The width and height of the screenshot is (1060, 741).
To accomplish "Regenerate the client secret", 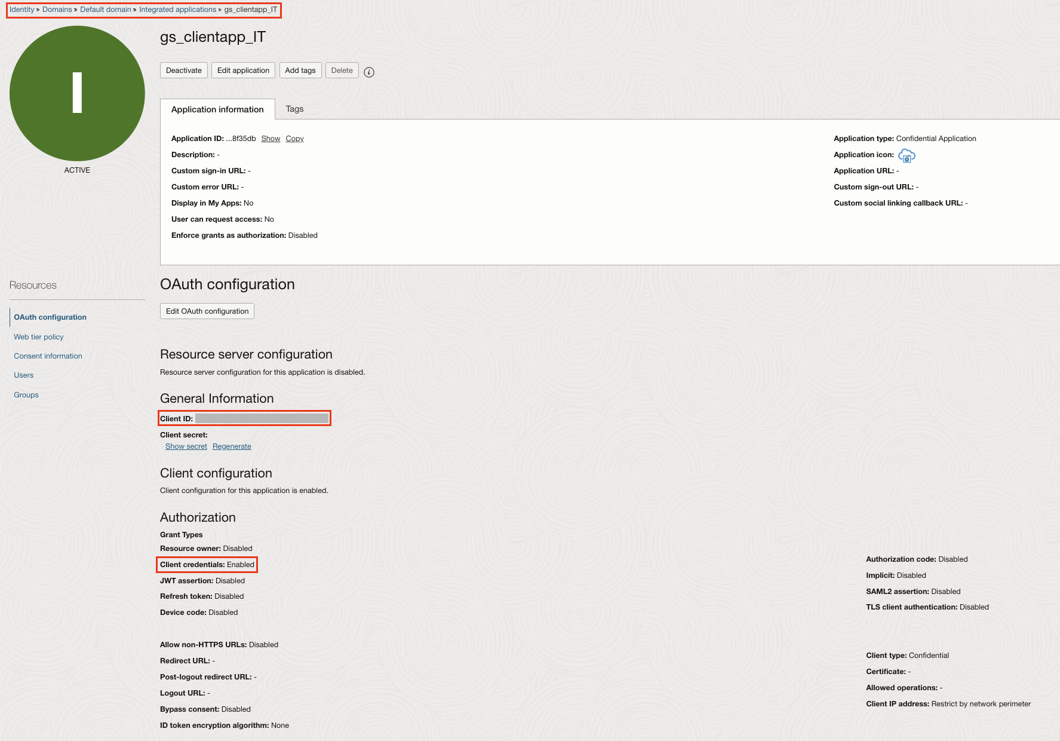I will (x=232, y=446).
